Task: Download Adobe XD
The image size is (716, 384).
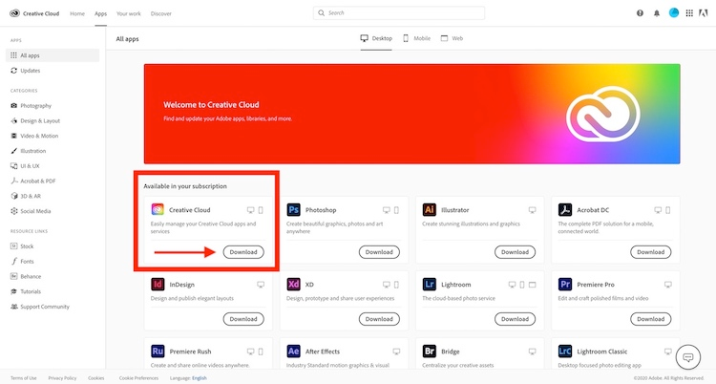Action: [379, 319]
